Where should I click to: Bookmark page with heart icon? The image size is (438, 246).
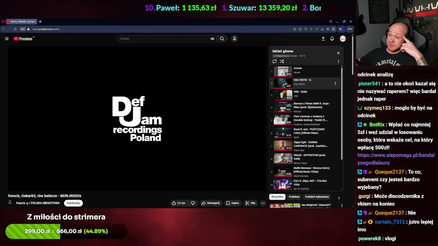(x=317, y=29)
